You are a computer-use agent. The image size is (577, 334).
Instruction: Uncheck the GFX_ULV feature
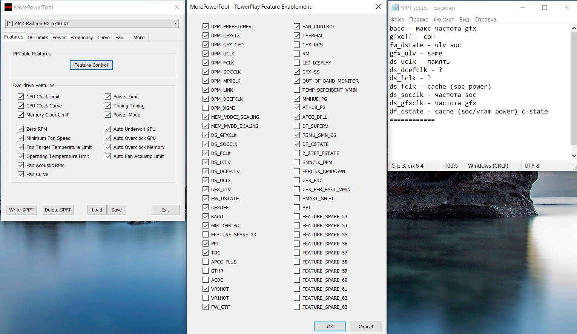coord(206,189)
